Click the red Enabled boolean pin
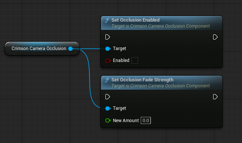Image resolution: width=242 pixels, height=143 pixels. pyautogui.click(x=108, y=60)
